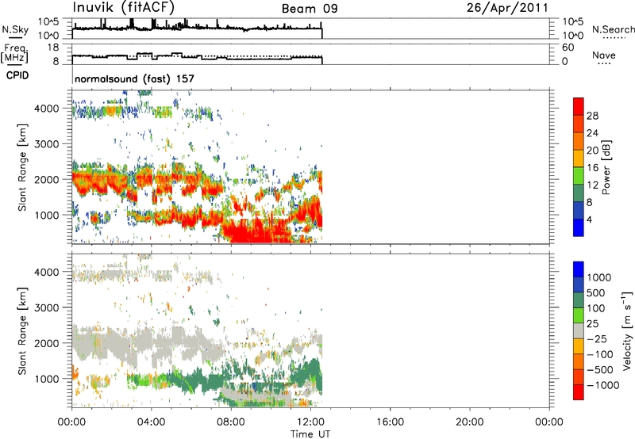Click the gray -25 to 25 velocity colorbar segment

579,330
